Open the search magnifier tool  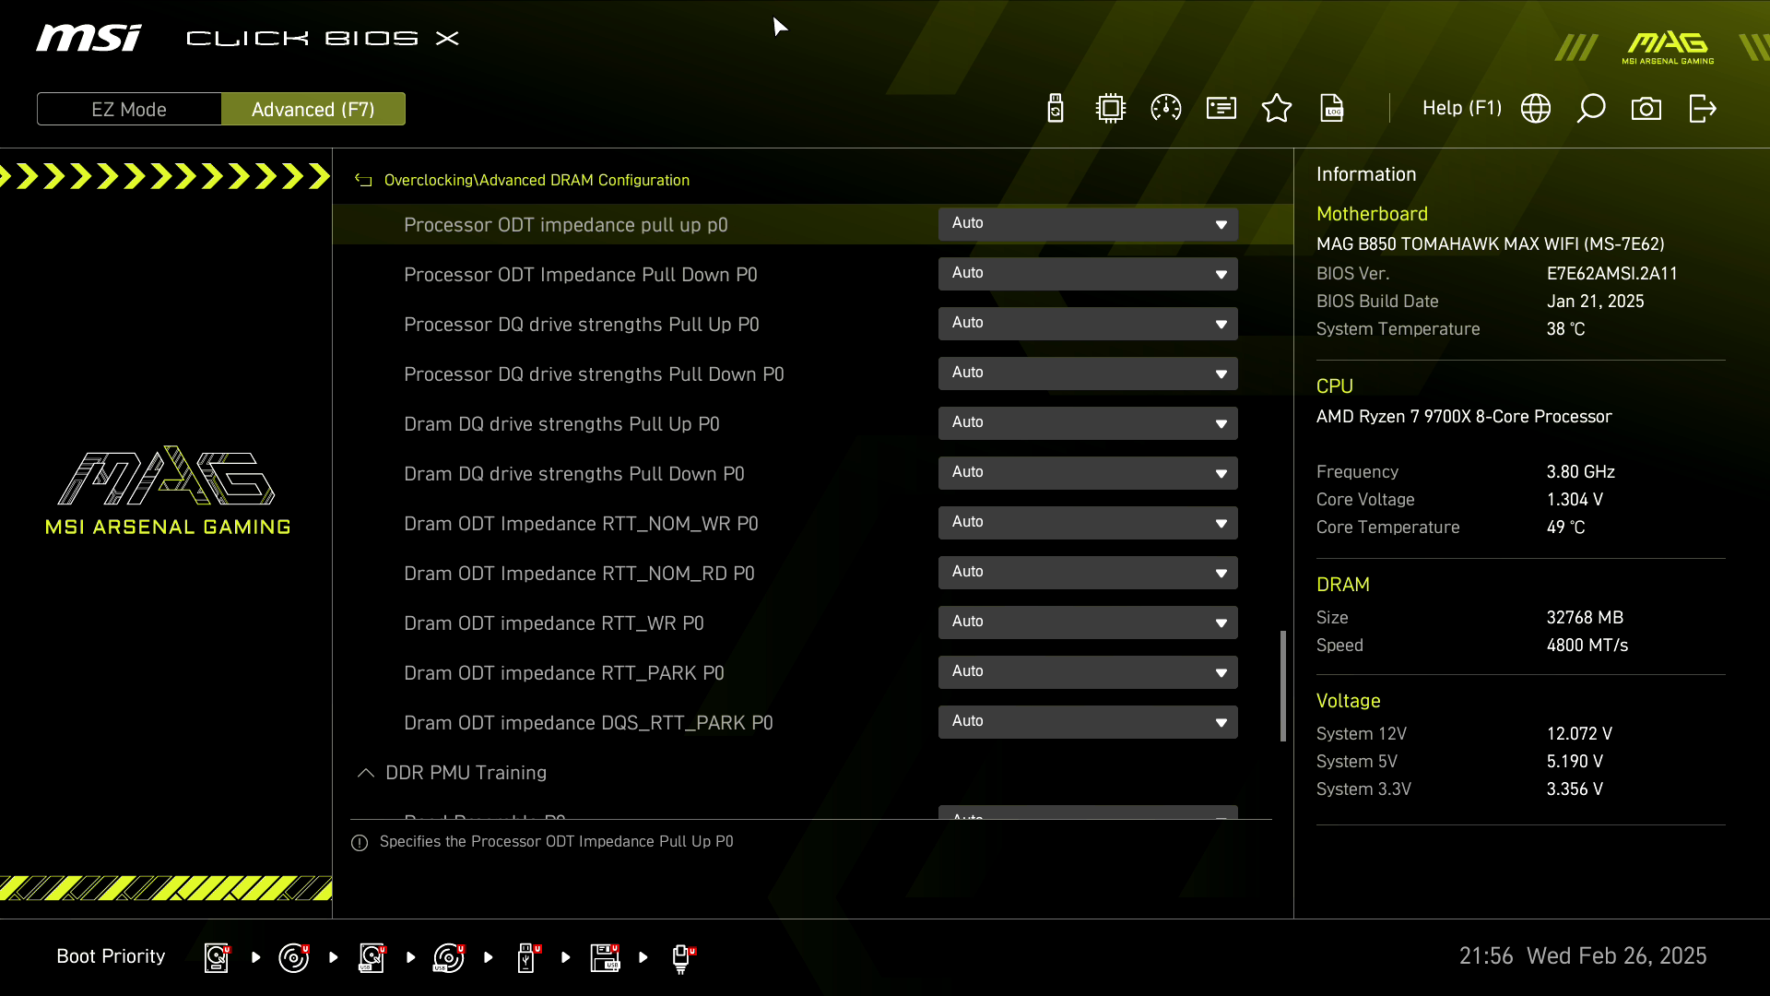click(x=1592, y=108)
